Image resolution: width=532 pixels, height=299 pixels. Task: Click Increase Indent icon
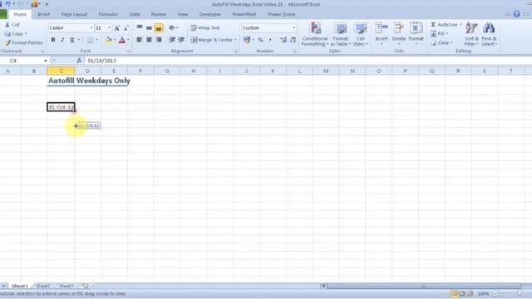tap(181, 40)
